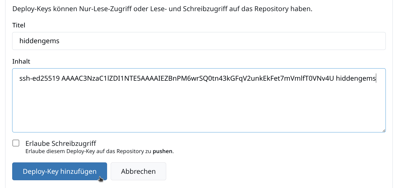The image size is (399, 188).
Task: Click hiddengems comment at end of key
Action: [356, 79]
